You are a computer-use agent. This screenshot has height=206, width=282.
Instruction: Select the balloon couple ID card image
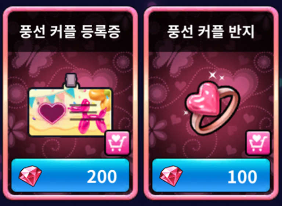[70, 105]
